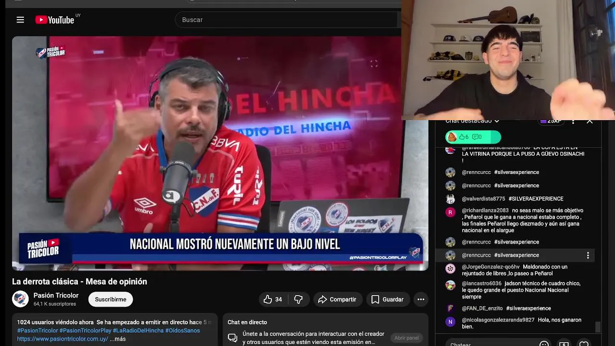Select the 1024 usuarios viéndolo ahora text
This screenshot has width=615, height=346.
(x=55, y=322)
